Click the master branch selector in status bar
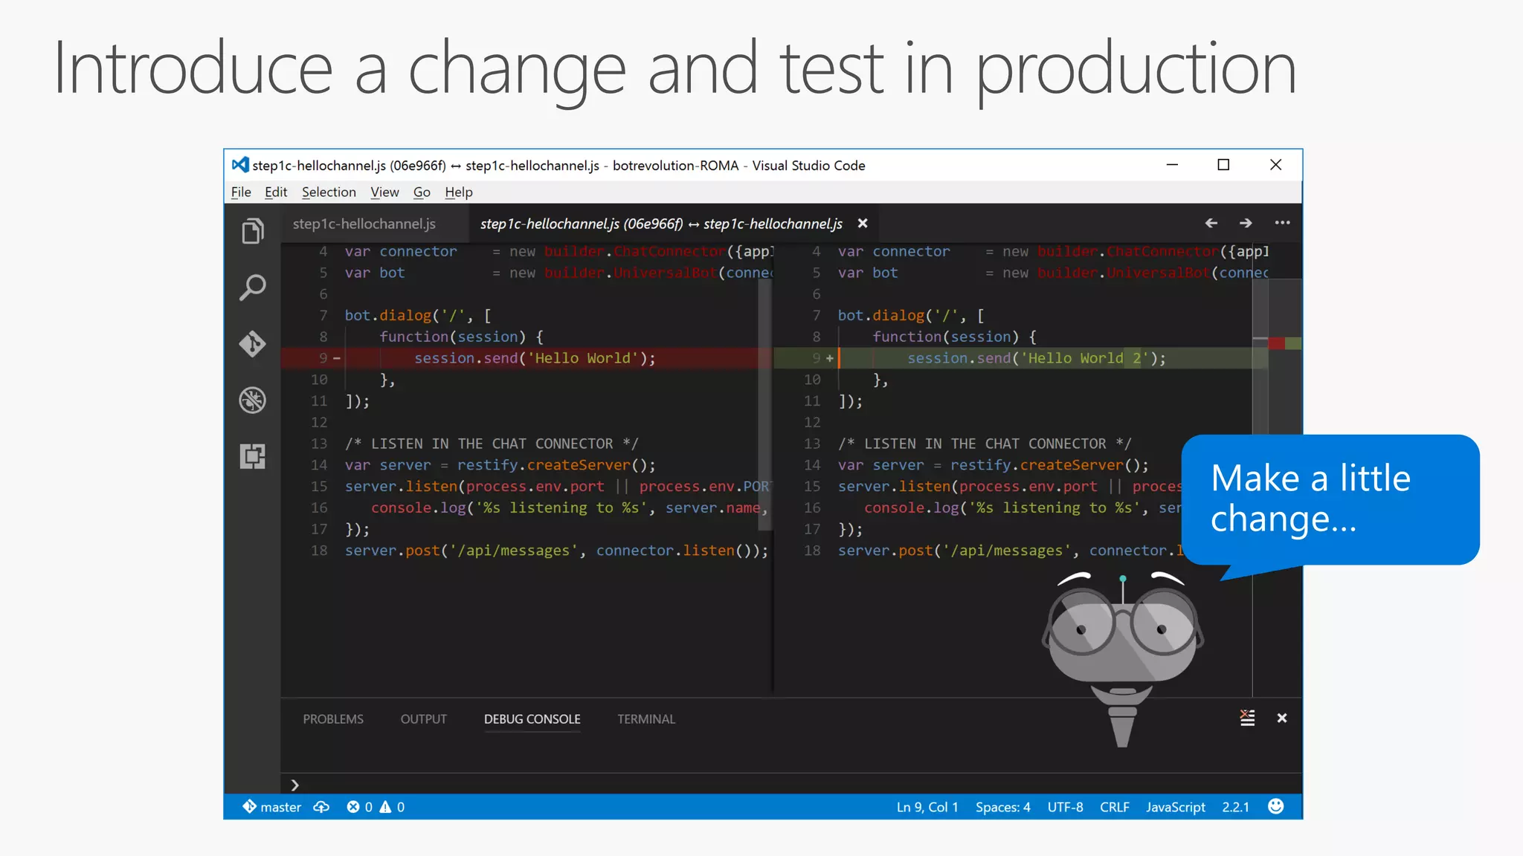The height and width of the screenshot is (856, 1523). point(273,807)
